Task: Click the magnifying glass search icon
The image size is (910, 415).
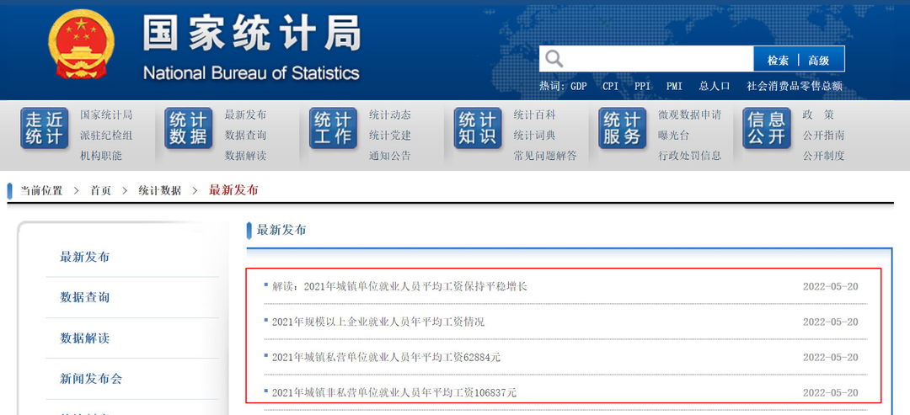Action: (554, 59)
